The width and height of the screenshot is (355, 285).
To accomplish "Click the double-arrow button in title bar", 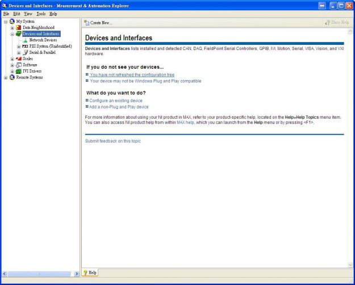I will (x=322, y=6).
